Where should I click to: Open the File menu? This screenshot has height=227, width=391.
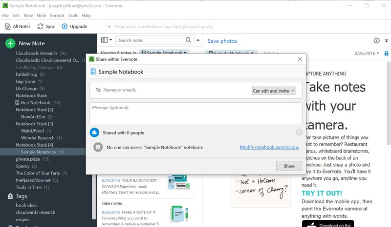[x=5, y=16]
